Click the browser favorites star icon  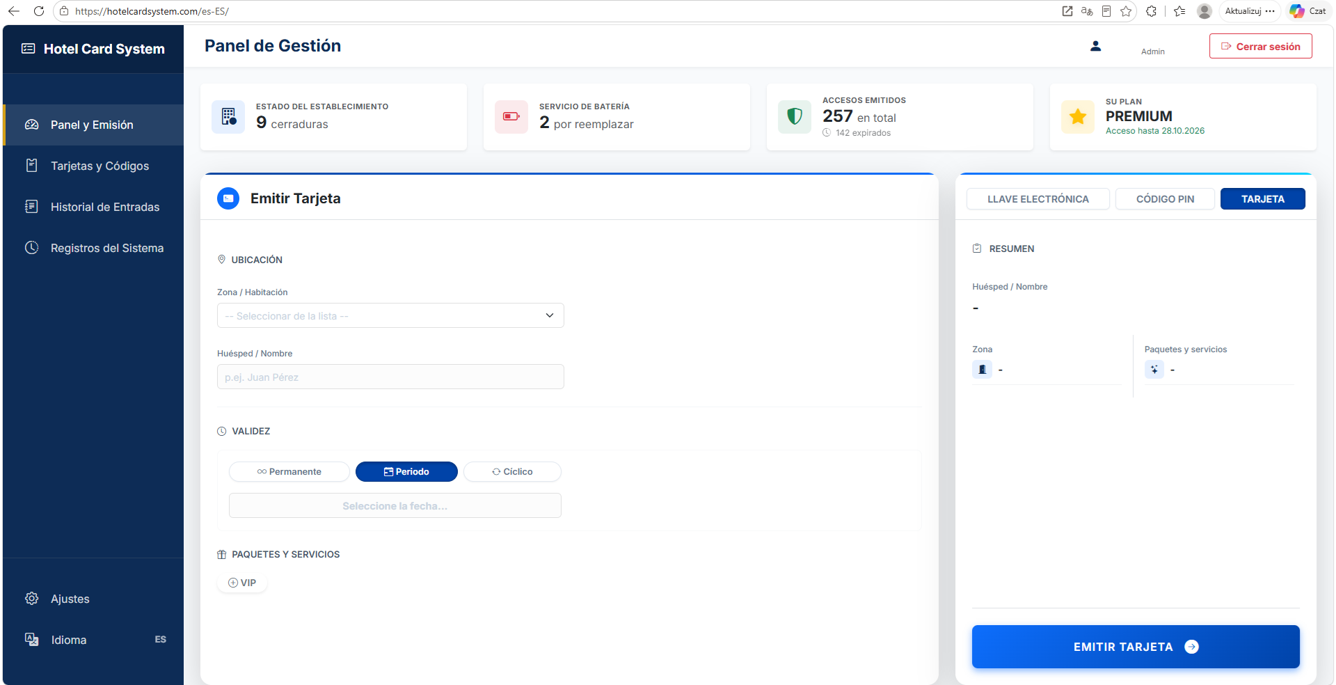pos(1126,11)
